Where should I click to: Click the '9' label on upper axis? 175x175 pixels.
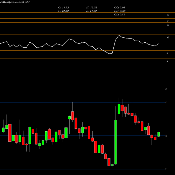pyautogui.click(x=167, y=54)
